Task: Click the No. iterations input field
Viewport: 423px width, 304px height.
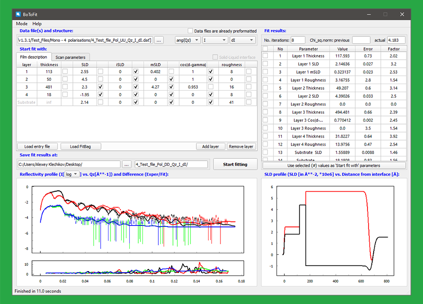Action: 298,40
